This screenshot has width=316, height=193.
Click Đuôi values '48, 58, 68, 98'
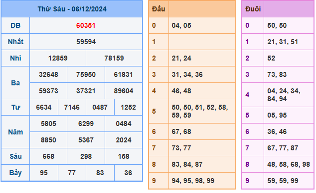pos(289,165)
